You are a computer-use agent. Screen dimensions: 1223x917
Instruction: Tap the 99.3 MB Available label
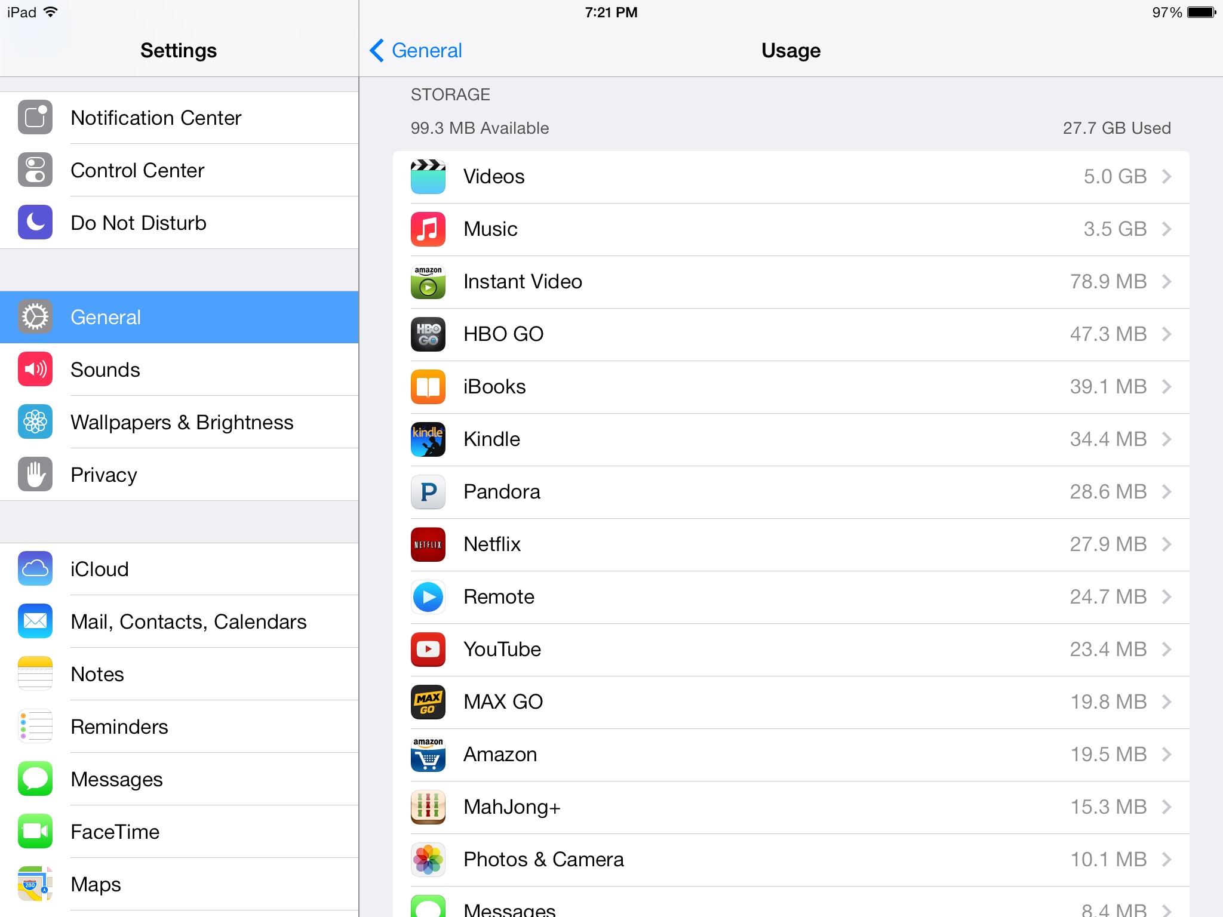[480, 128]
